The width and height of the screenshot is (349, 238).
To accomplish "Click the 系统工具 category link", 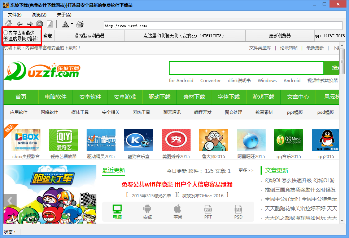I will 141,112.
